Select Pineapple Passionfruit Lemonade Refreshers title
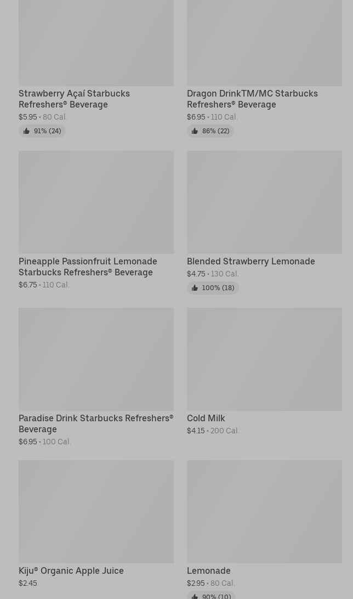This screenshot has height=599, width=353. pyautogui.click(x=88, y=267)
